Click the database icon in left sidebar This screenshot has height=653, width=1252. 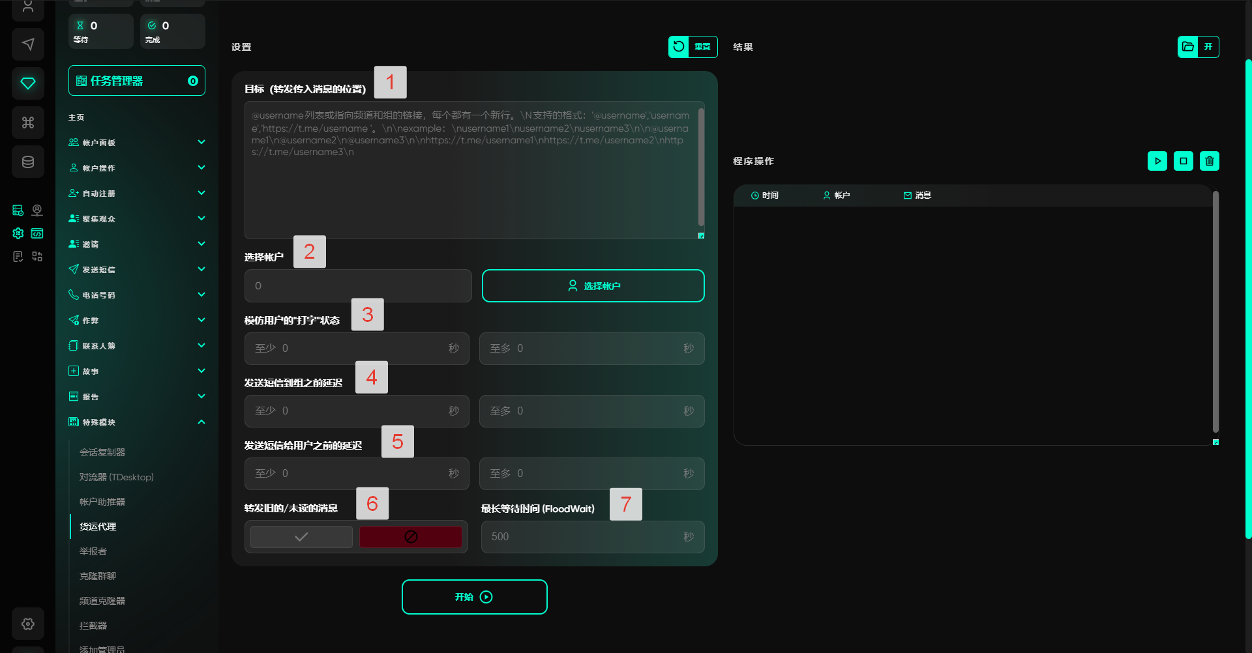pyautogui.click(x=28, y=162)
